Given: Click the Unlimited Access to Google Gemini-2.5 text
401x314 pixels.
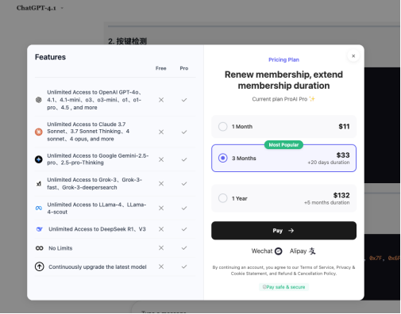Looking at the screenshot, I should point(98,159).
